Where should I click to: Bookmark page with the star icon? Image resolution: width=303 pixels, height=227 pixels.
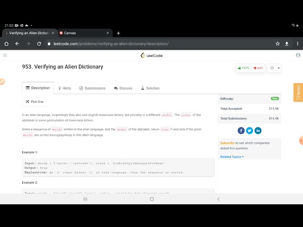(278, 44)
